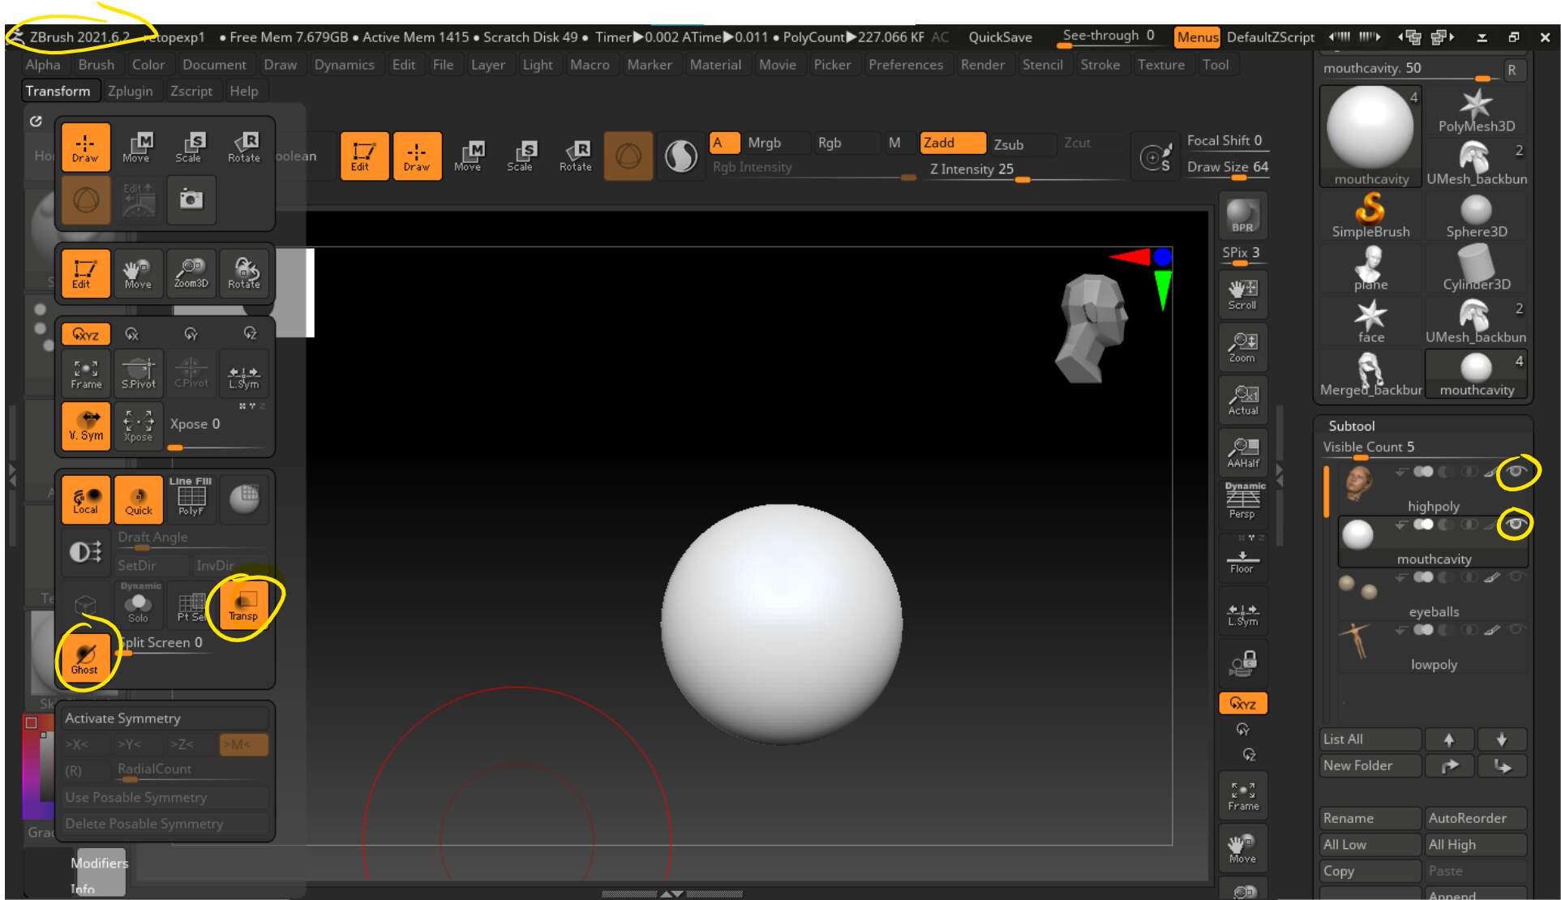Click the Zadd sculpting mode button

[950, 143]
